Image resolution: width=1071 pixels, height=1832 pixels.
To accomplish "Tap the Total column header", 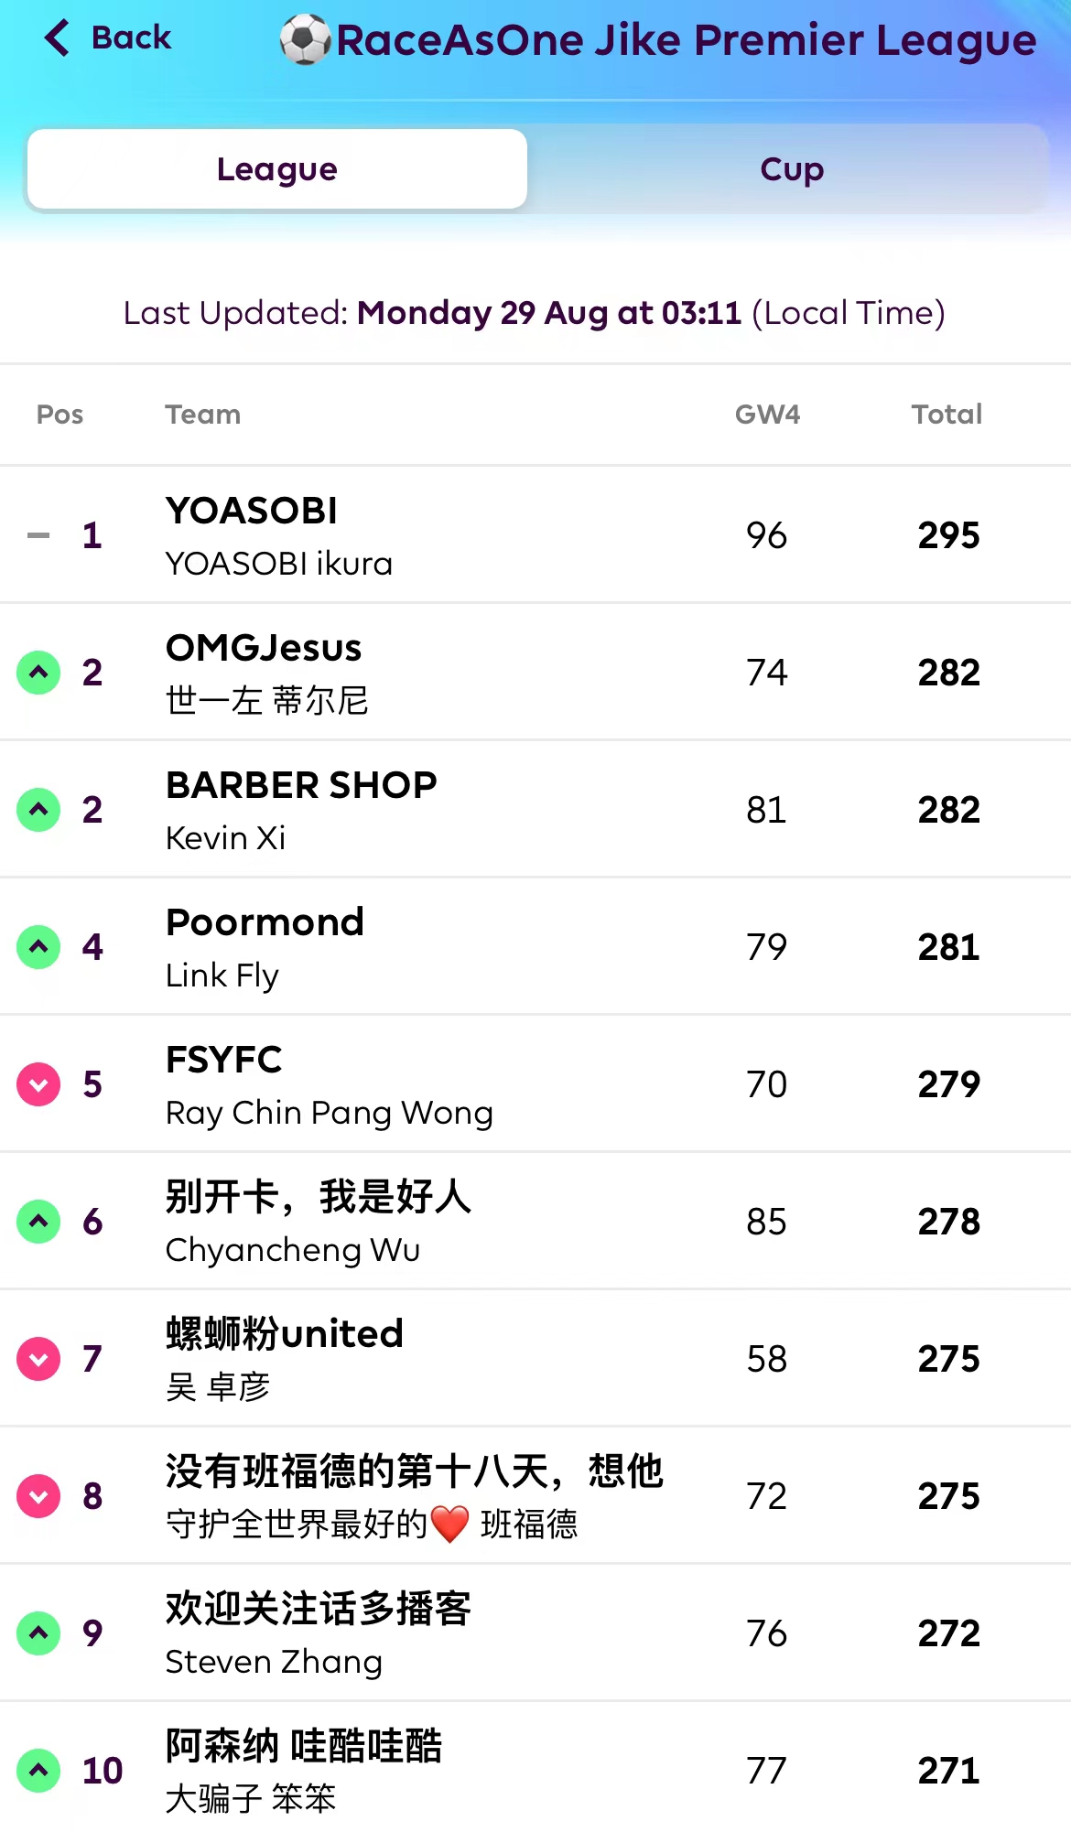I will coord(947,415).
